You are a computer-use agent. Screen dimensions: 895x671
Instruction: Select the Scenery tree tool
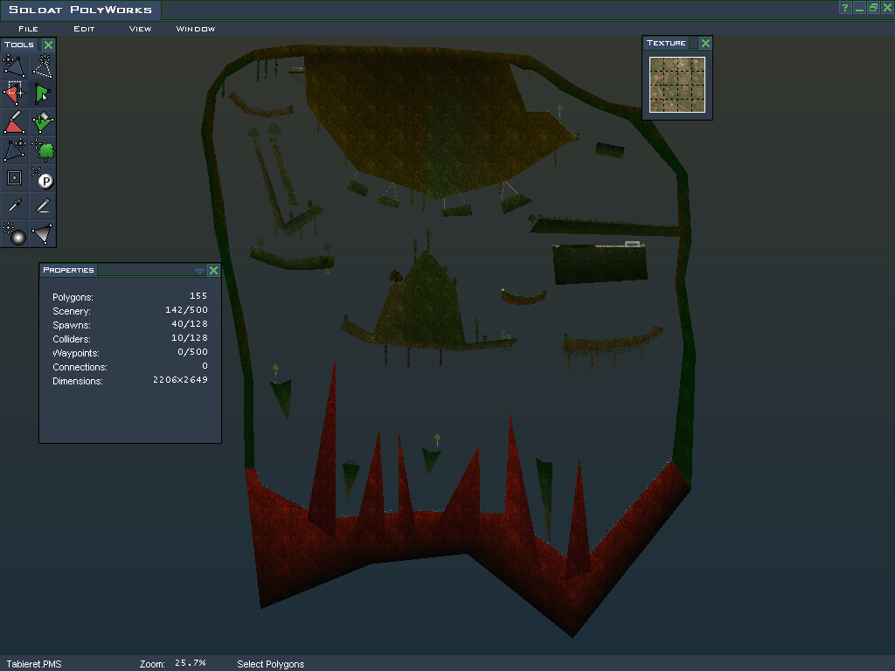pyautogui.click(x=43, y=149)
